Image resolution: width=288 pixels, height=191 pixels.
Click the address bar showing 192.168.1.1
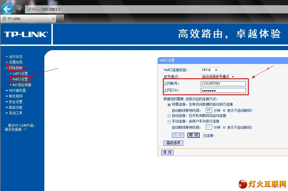156,9
